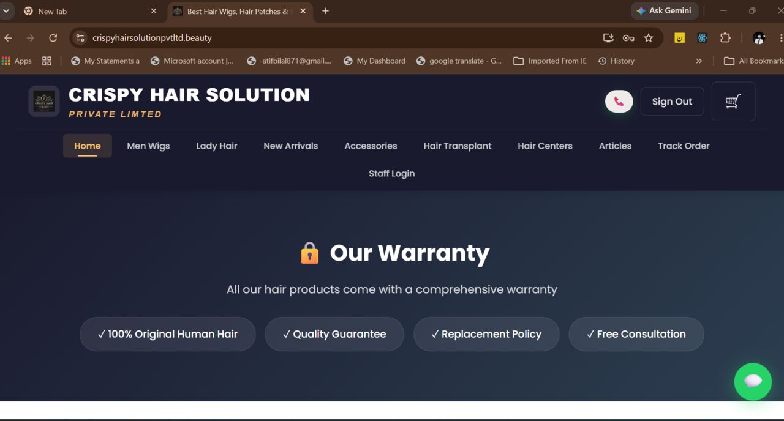Open the Hair Transplant page

457,146
